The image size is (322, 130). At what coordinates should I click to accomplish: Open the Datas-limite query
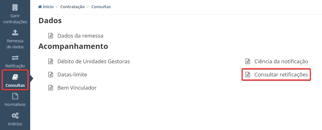tap(72, 75)
